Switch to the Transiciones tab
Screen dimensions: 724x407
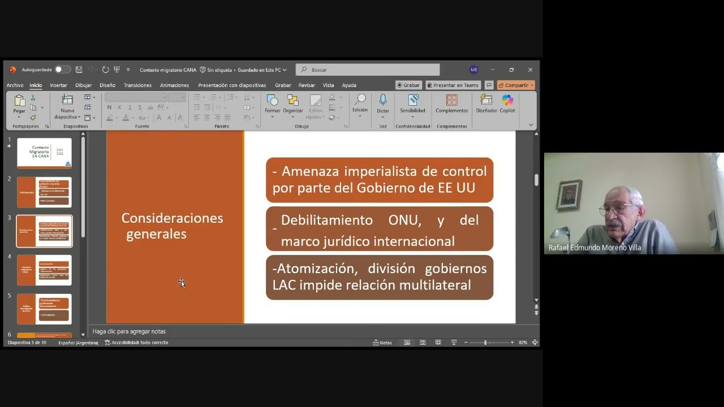[137, 85]
